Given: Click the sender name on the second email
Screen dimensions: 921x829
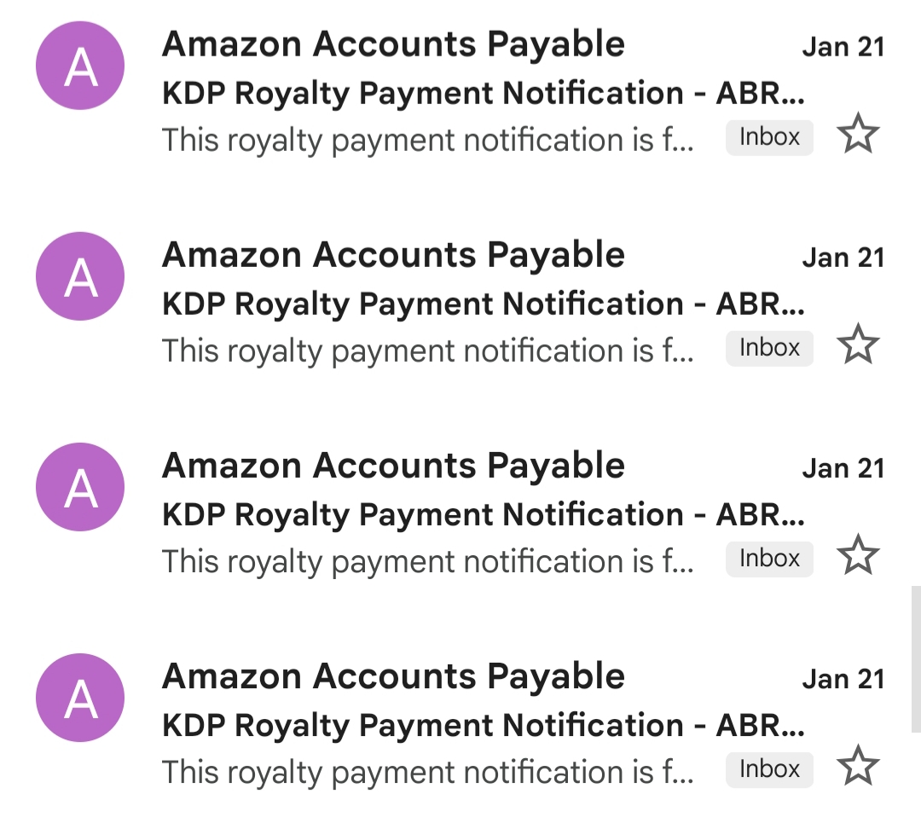Looking at the screenshot, I should coord(393,255).
